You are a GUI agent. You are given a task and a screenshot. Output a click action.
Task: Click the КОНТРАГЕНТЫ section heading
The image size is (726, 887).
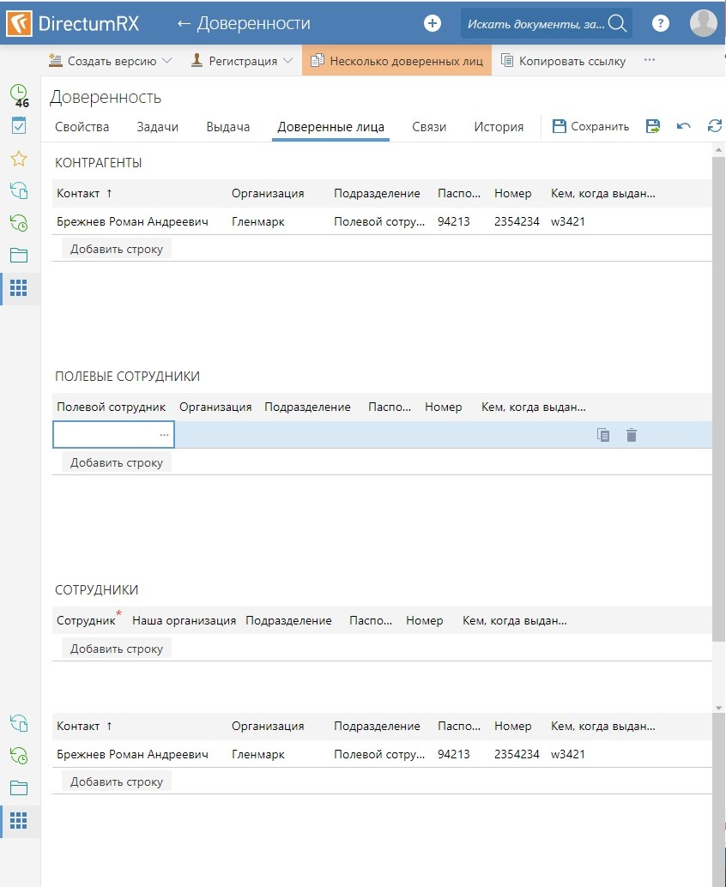(x=99, y=163)
